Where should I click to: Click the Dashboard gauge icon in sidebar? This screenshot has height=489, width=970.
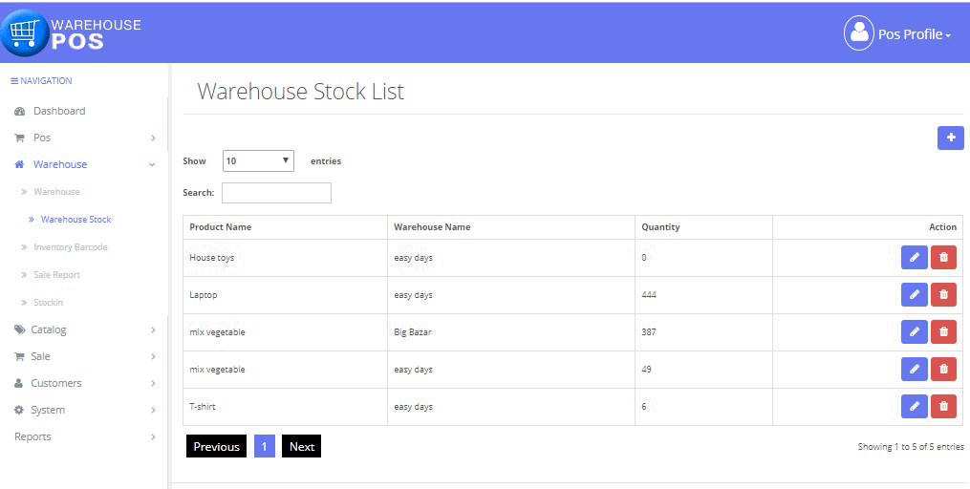click(20, 112)
